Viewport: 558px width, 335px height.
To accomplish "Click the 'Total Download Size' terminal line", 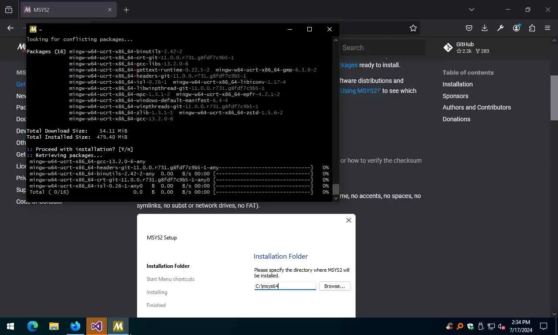I will [77, 131].
